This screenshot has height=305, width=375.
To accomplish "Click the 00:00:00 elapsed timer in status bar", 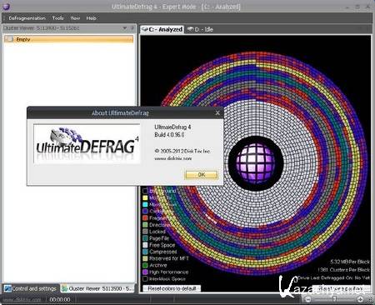I will [60, 300].
